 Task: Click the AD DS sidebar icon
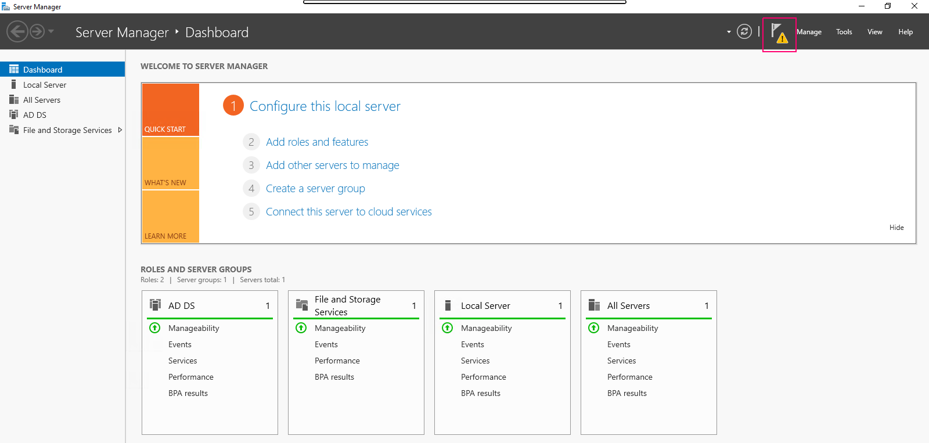[x=14, y=114]
